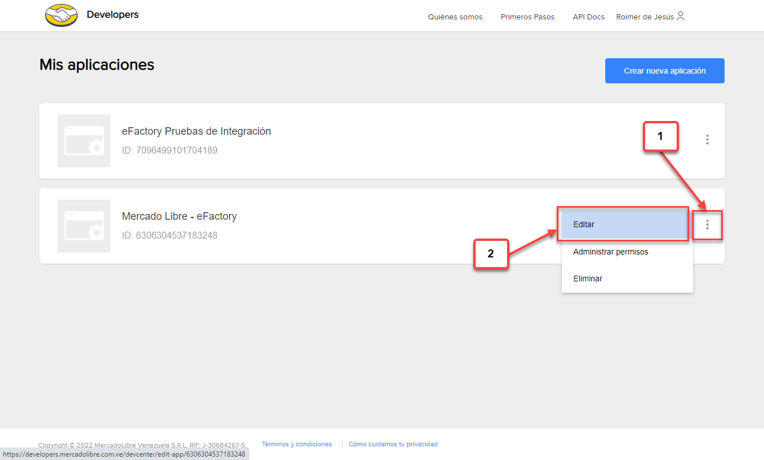
Task: Choose Administrar permisos menu option
Action: 610,252
